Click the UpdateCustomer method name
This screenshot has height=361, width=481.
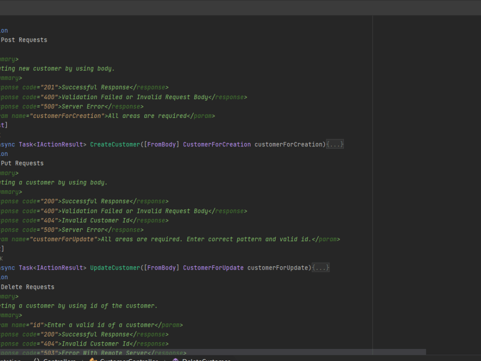coord(115,268)
